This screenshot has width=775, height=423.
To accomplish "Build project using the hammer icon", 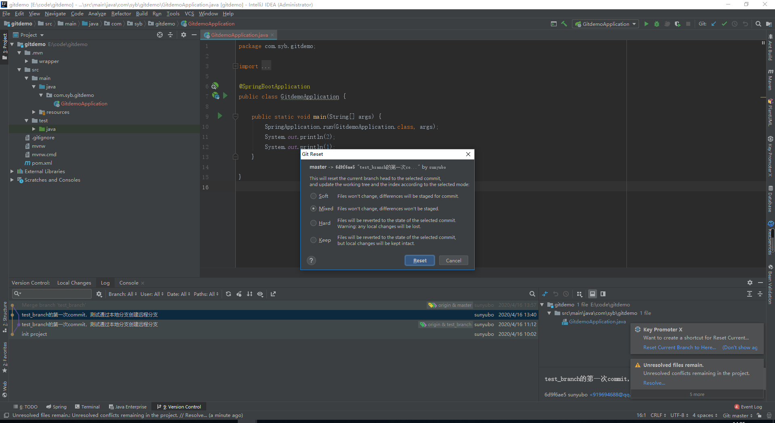I will pyautogui.click(x=564, y=24).
